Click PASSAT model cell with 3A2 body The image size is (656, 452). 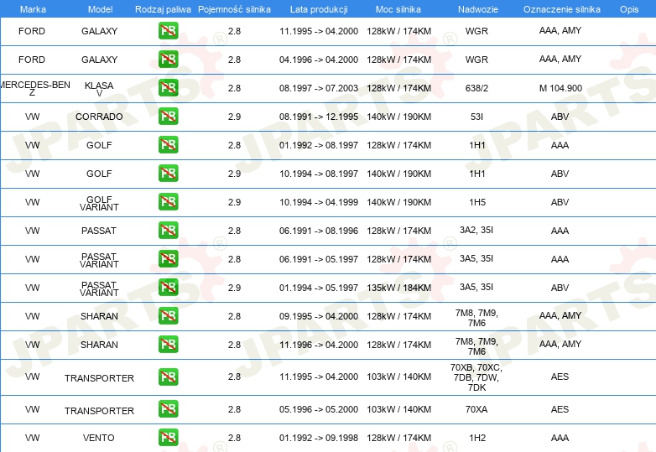pyautogui.click(x=99, y=231)
